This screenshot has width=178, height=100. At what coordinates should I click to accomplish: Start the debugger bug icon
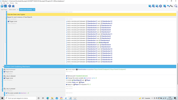13,6
